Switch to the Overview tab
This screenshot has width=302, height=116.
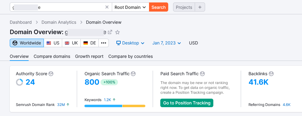(19, 56)
